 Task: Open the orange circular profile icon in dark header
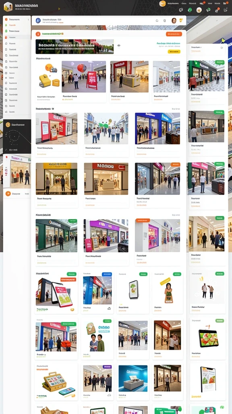(x=162, y=3)
